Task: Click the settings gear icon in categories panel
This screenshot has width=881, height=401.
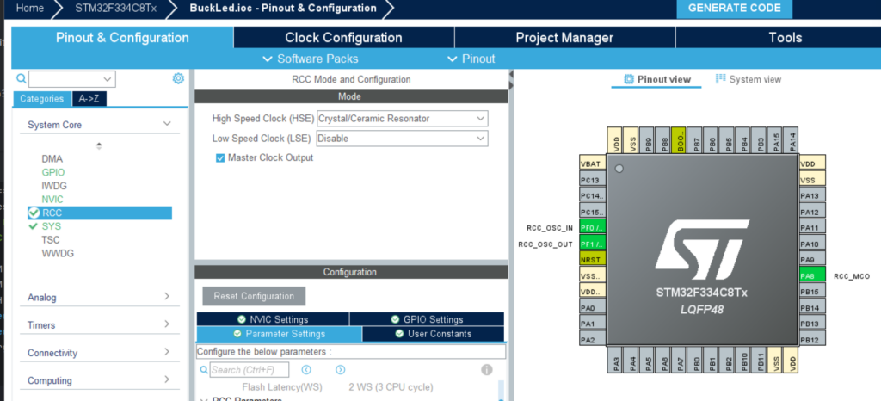Action: point(178,78)
